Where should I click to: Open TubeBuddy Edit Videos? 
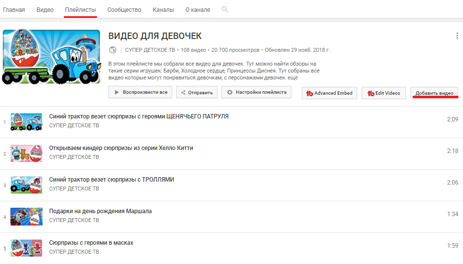pyautogui.click(x=384, y=93)
